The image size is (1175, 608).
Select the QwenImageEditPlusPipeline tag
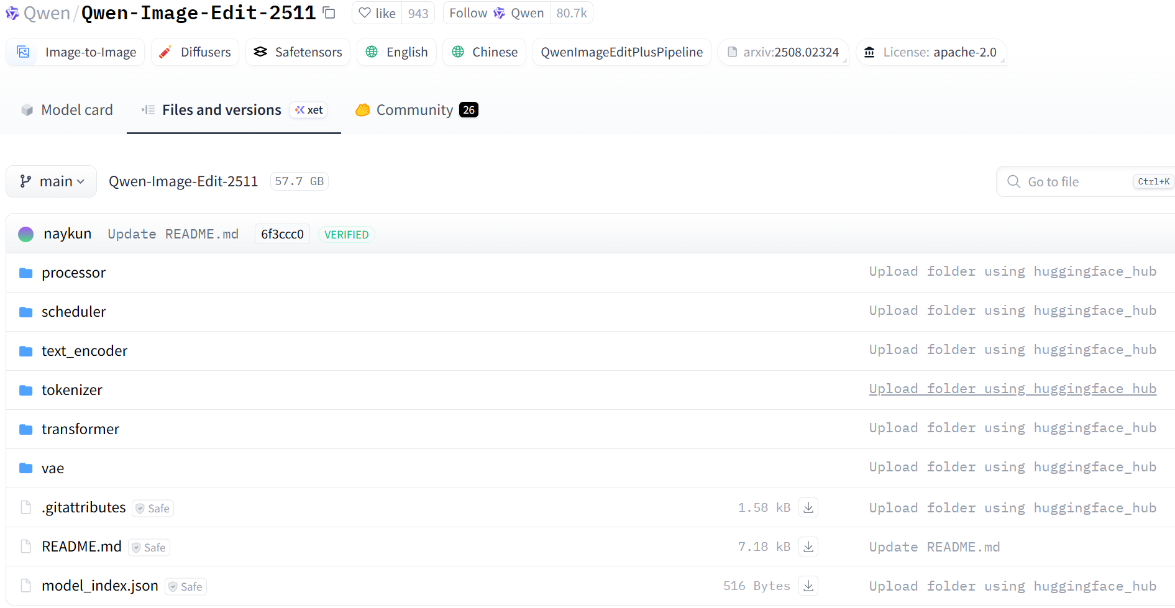click(622, 52)
